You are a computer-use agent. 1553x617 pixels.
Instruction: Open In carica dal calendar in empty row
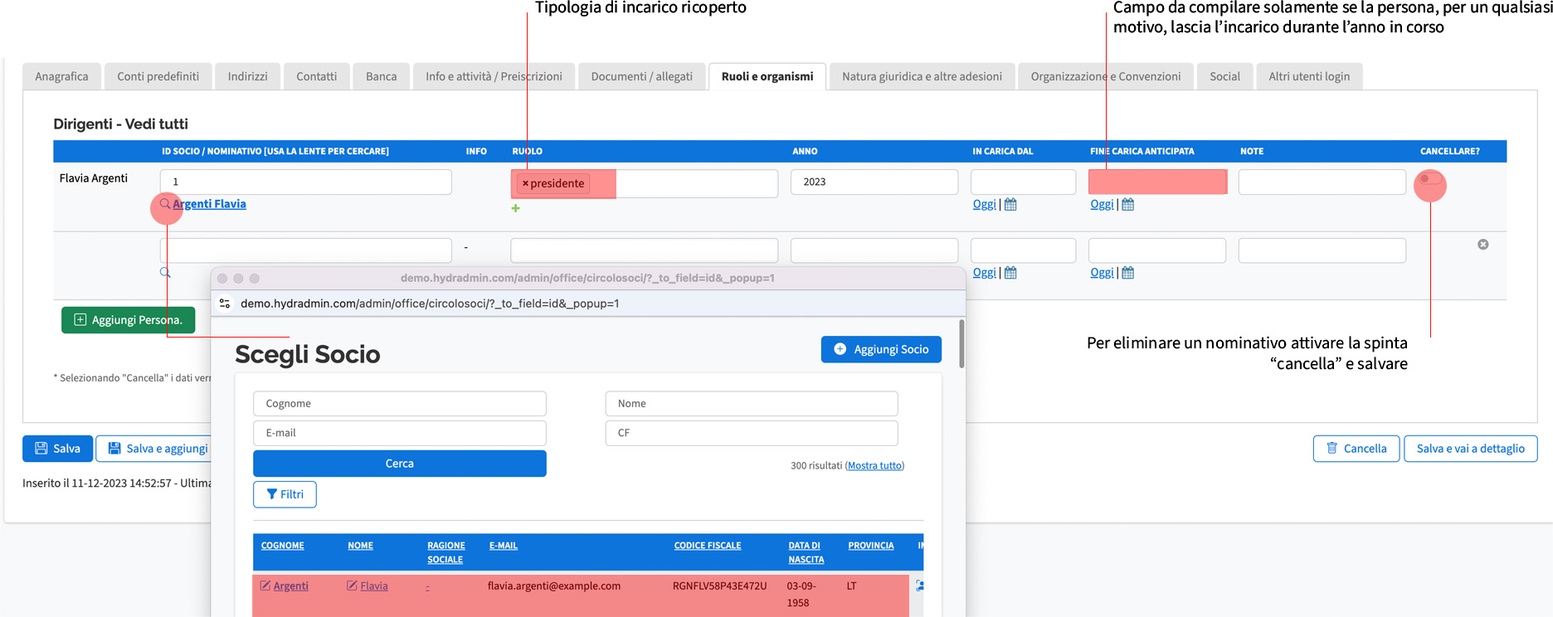[1010, 273]
